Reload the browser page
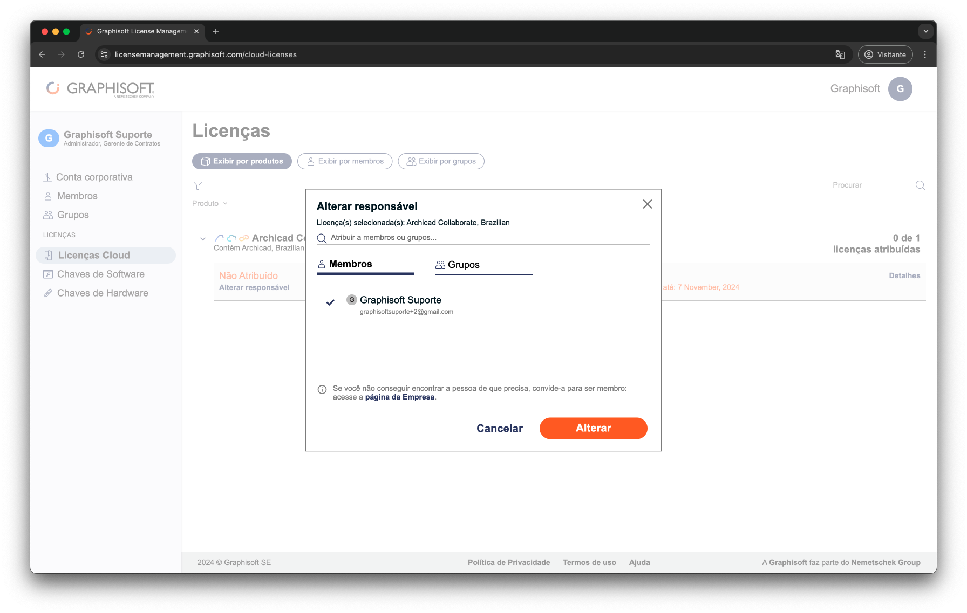 click(81, 54)
